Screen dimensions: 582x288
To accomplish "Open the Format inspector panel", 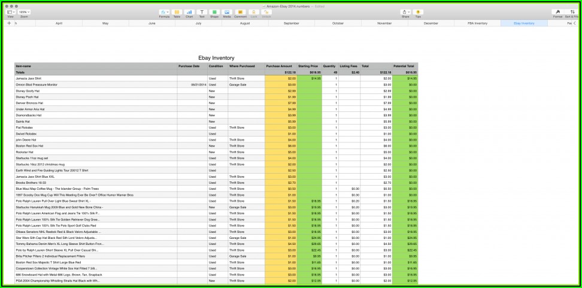I will click(x=557, y=12).
